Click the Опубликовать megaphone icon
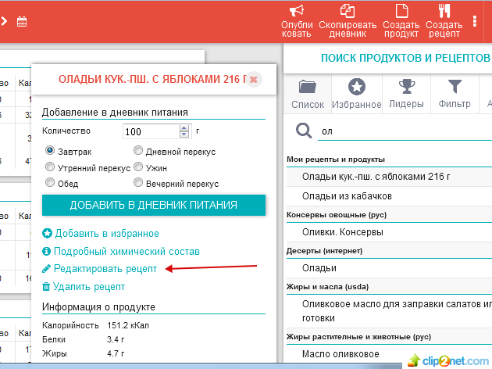The image size is (492, 369). point(296,11)
